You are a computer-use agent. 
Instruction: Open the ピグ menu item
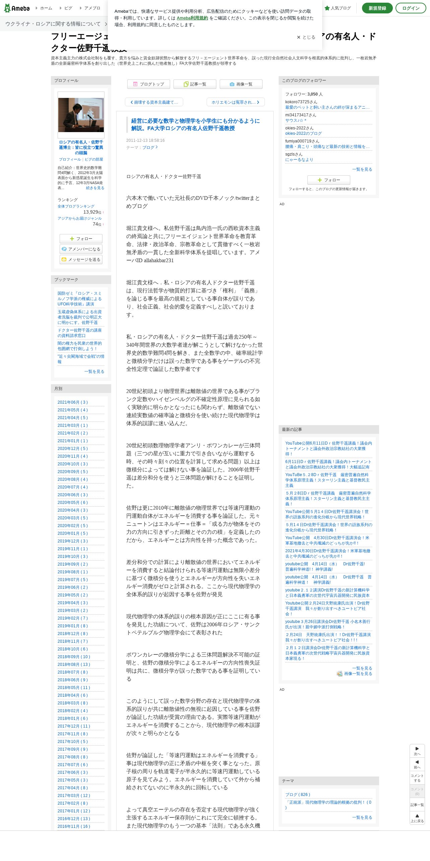click(66, 8)
